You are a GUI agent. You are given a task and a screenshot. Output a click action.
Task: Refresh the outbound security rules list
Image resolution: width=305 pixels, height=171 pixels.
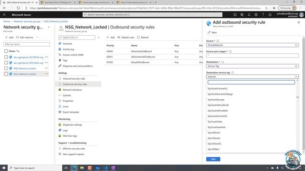pyautogui.click(x=143, y=38)
